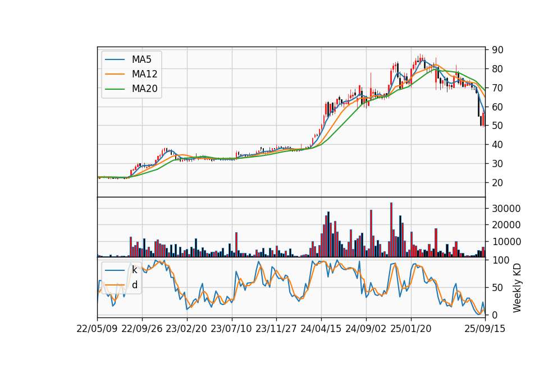Viewport: 539px width, 387px height.
Task: Click the 22/09/26 date tick label
Action: 142,329
